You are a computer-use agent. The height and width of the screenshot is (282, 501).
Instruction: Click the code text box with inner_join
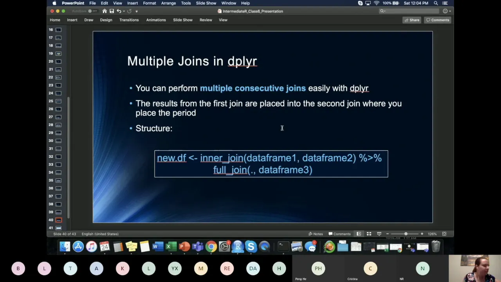(x=271, y=164)
